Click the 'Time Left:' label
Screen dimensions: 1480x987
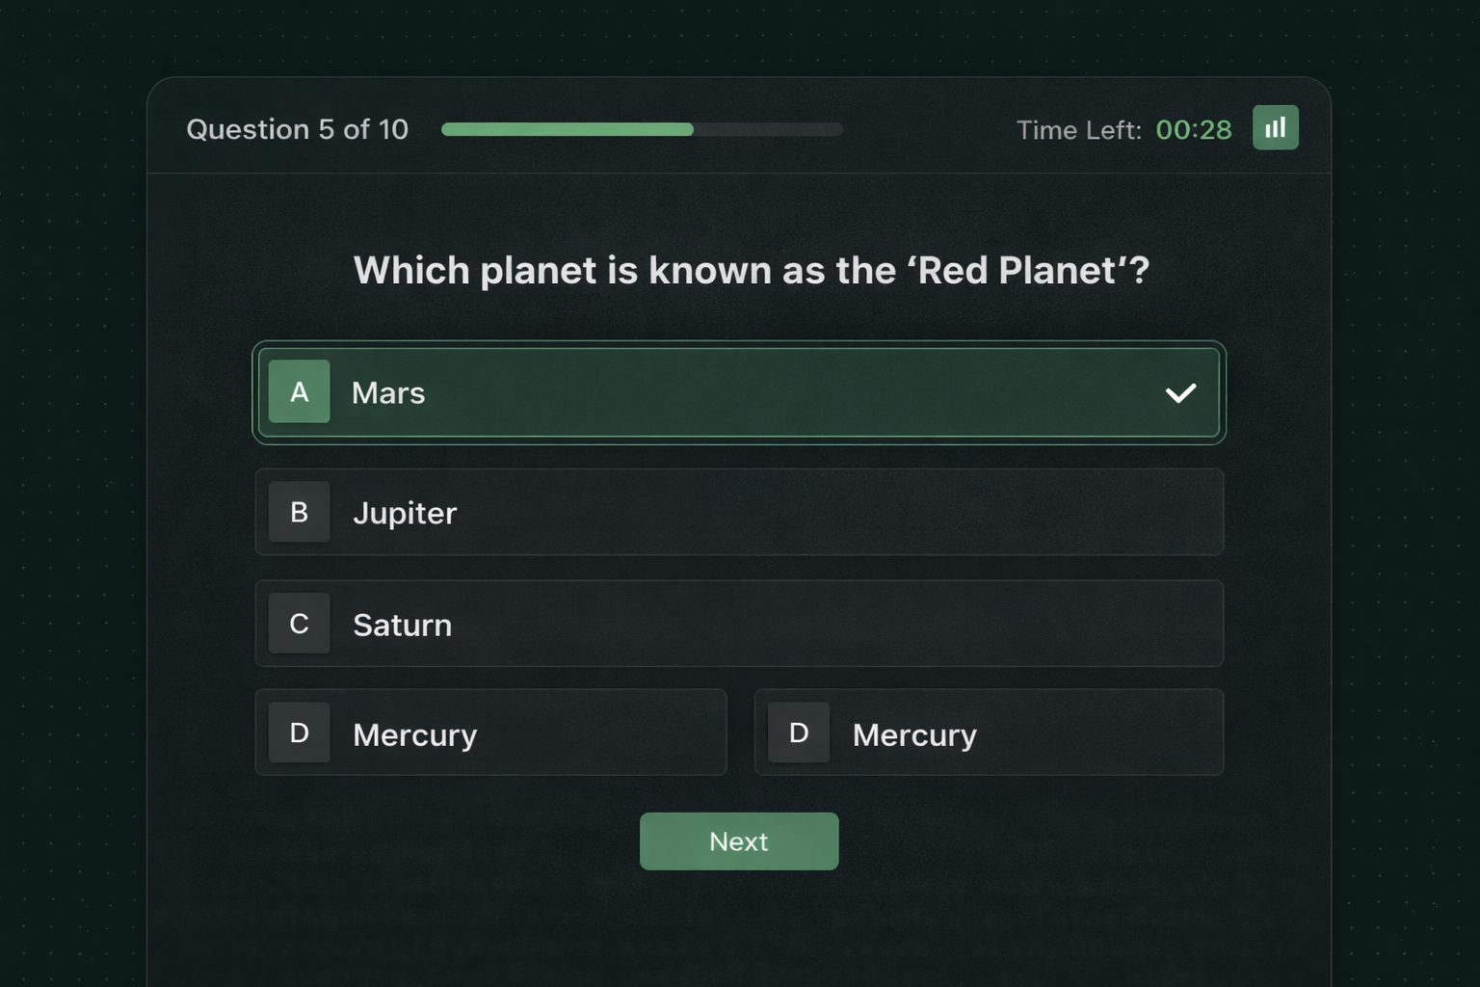point(1078,130)
